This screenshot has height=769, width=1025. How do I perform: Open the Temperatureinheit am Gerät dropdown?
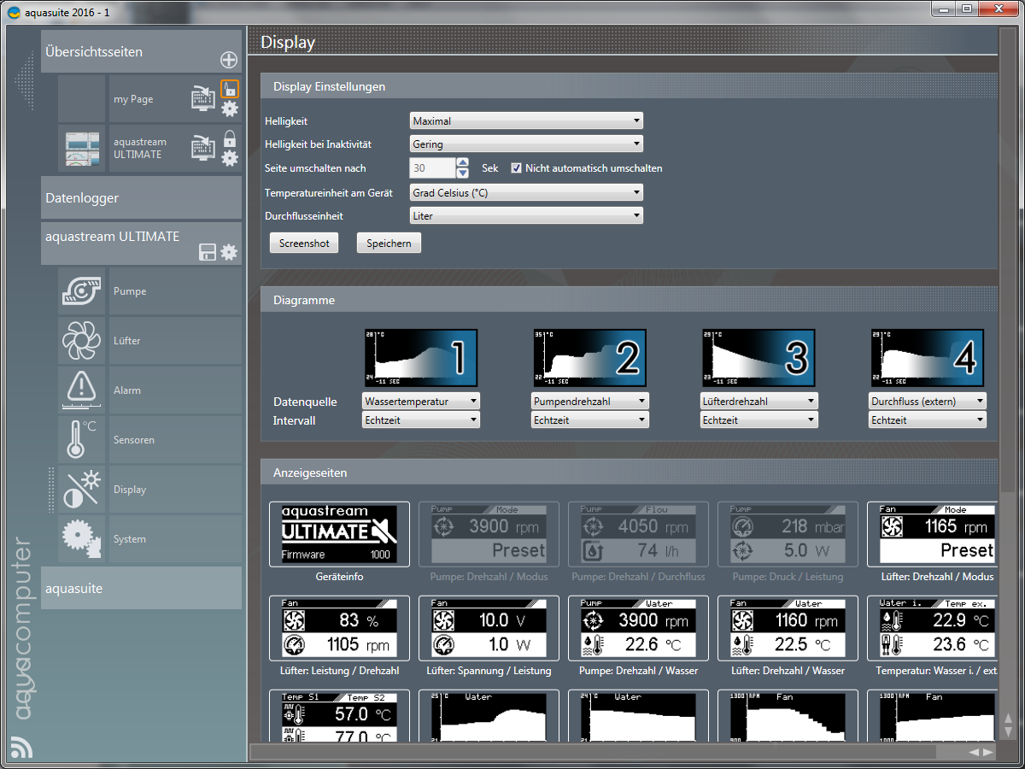pos(526,192)
